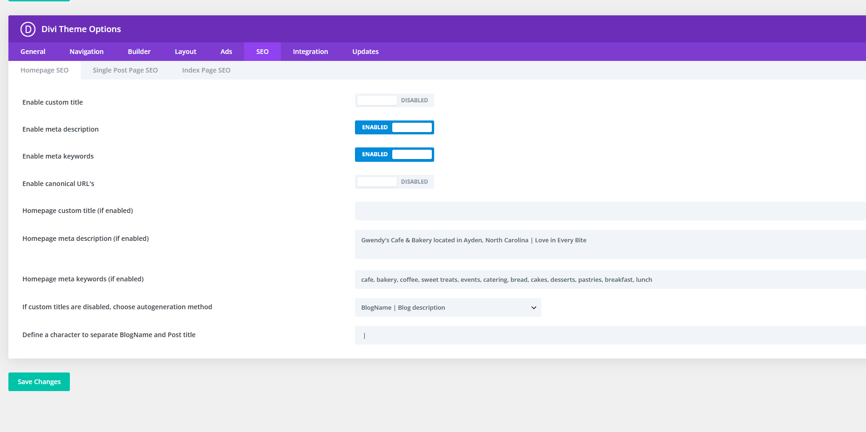This screenshot has width=866, height=432.
Task: Enable the custom title toggle
Action: [x=395, y=100]
